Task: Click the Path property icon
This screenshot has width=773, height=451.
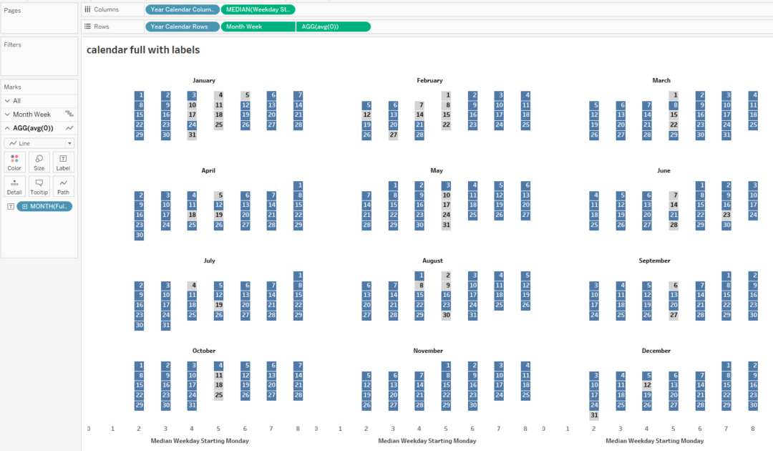Action: coord(63,185)
